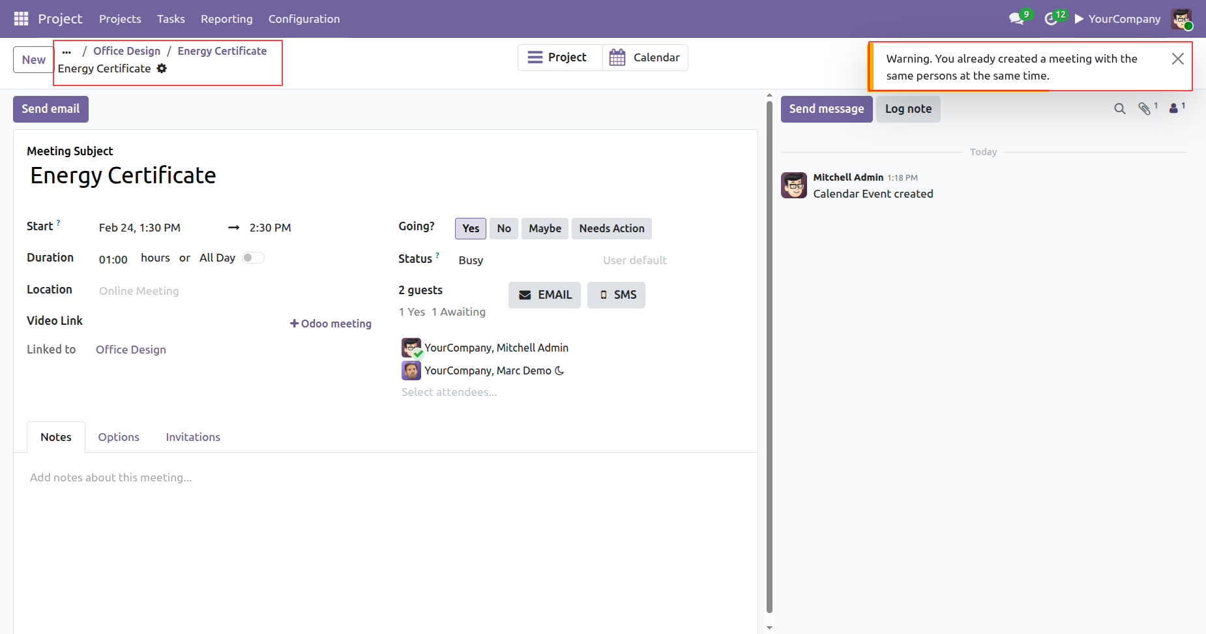Set Going to Yes
The height and width of the screenshot is (634, 1206).
pyautogui.click(x=471, y=228)
